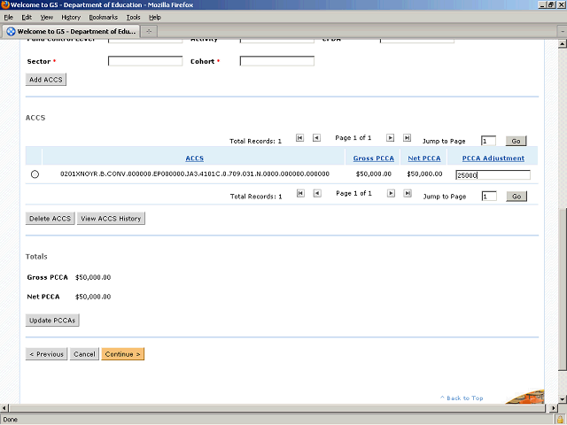Image resolution: width=567 pixels, height=425 pixels.
Task: Click previous page arrow above ACCS table
Action: pyautogui.click(x=317, y=138)
